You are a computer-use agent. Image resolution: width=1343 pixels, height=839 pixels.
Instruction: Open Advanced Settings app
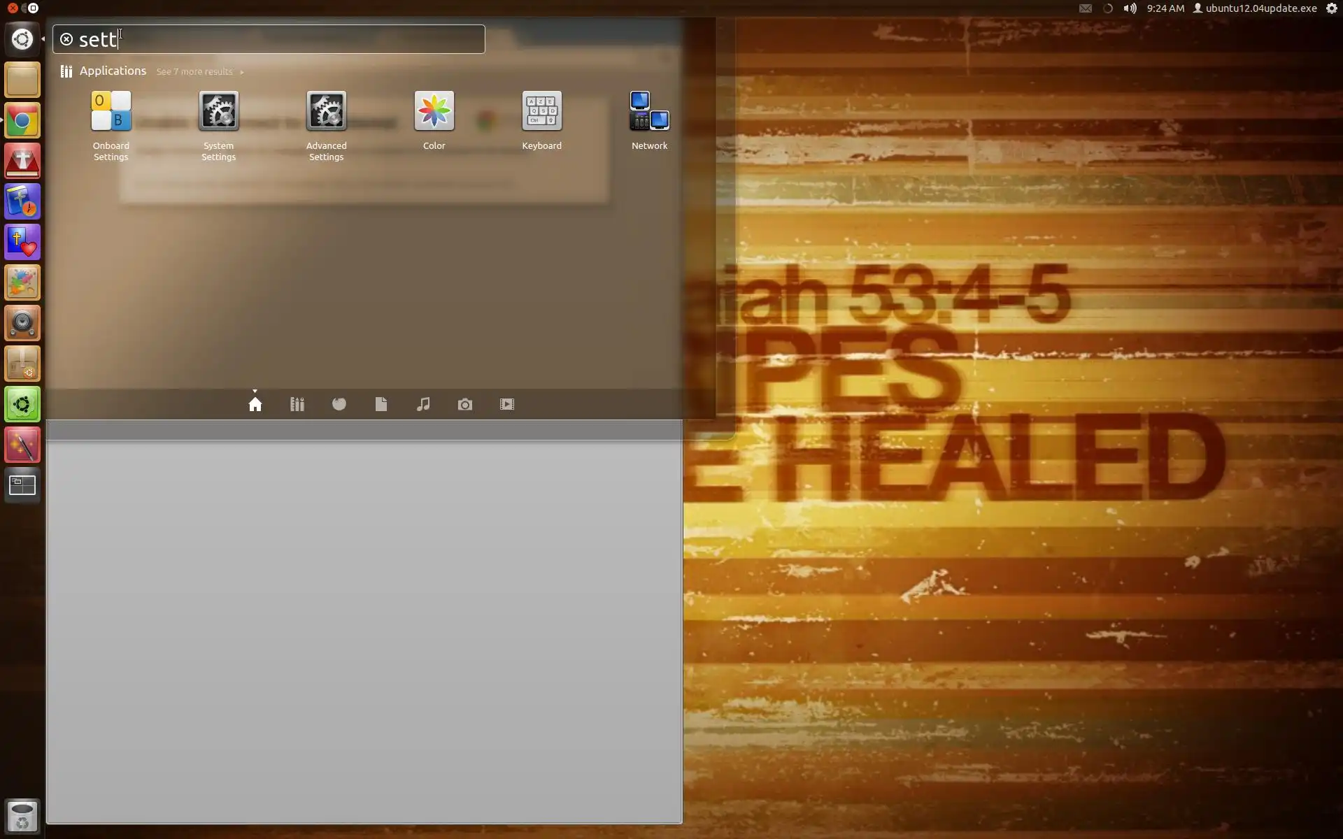pos(326,113)
